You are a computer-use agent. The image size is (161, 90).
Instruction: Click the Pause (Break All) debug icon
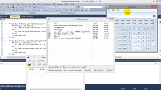pyautogui.click(x=54, y=10)
